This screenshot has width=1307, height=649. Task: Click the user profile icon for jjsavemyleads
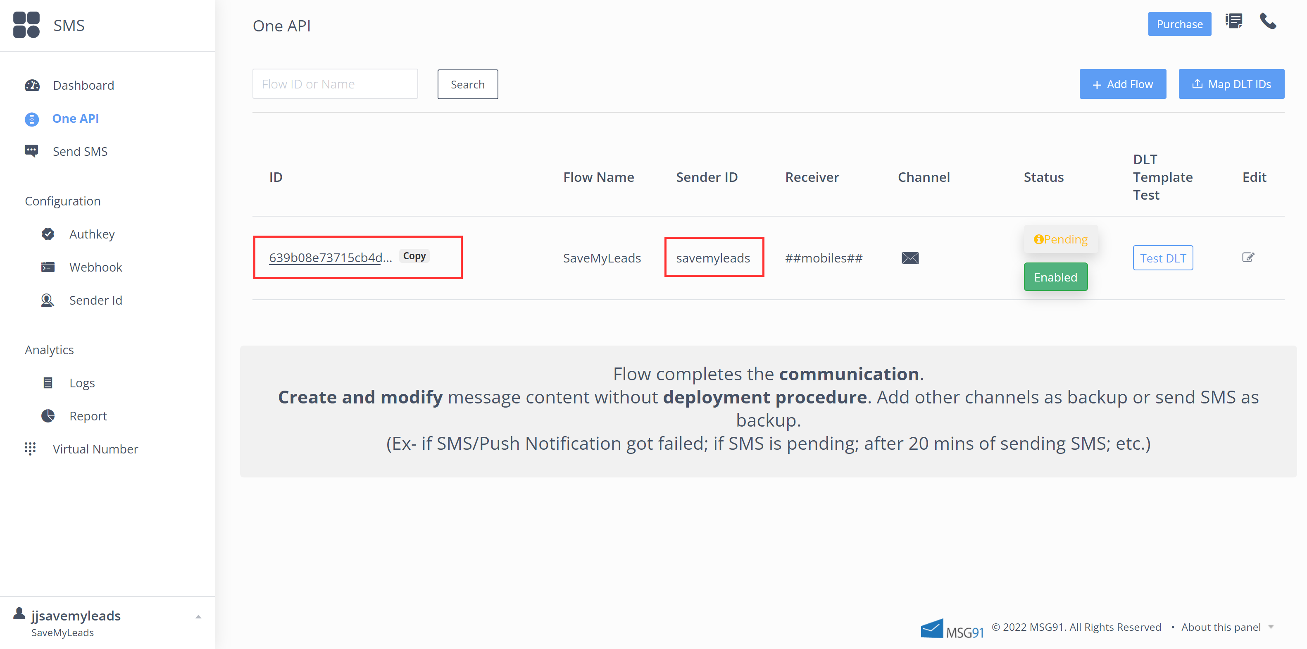(x=19, y=613)
